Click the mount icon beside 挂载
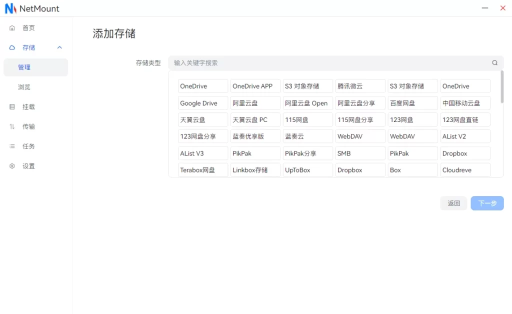Viewport: 512px width, 314px height. pyautogui.click(x=12, y=107)
